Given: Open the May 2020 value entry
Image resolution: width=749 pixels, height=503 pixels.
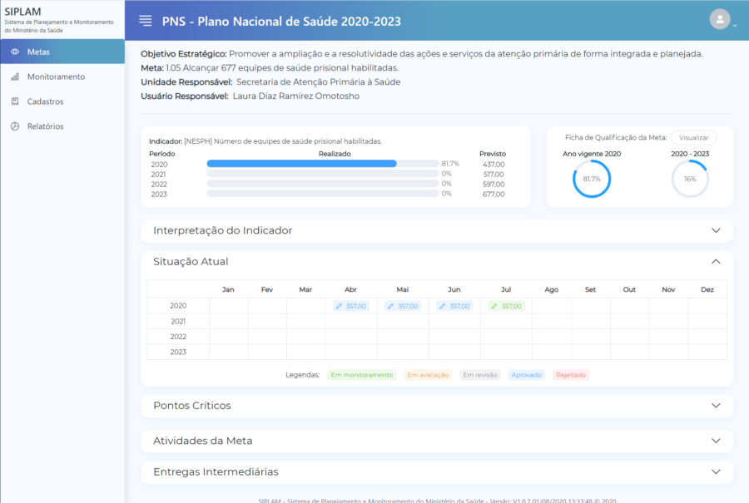Looking at the screenshot, I should pyautogui.click(x=403, y=306).
